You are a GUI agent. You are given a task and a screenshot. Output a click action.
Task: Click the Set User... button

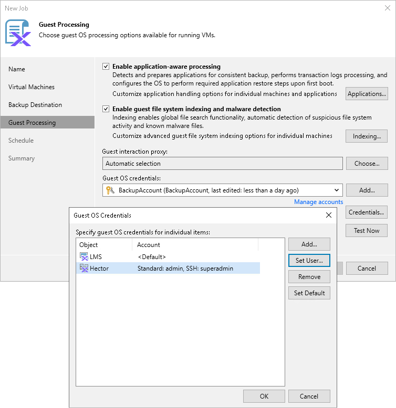[x=309, y=261]
